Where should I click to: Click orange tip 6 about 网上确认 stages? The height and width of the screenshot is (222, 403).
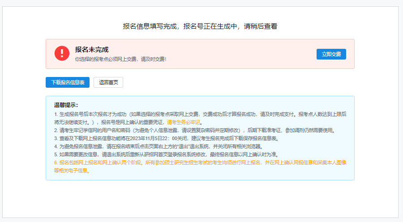(x=197, y=162)
